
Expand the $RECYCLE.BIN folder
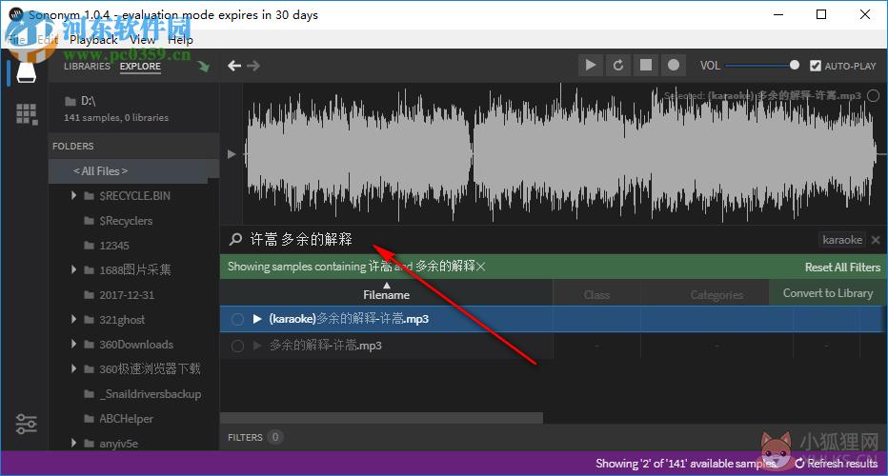(73, 195)
